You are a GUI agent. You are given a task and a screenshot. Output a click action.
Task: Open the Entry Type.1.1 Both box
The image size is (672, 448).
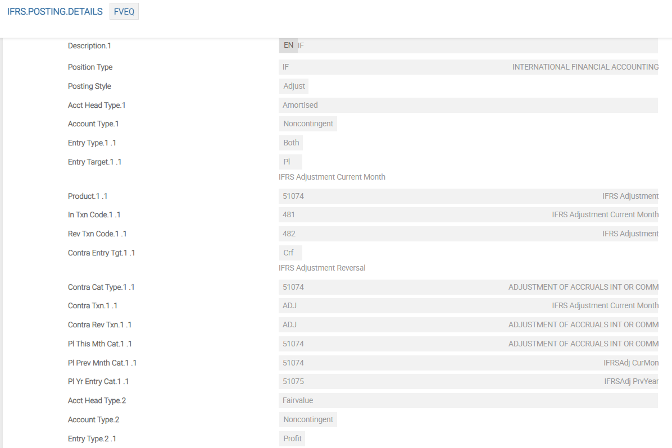pos(291,143)
